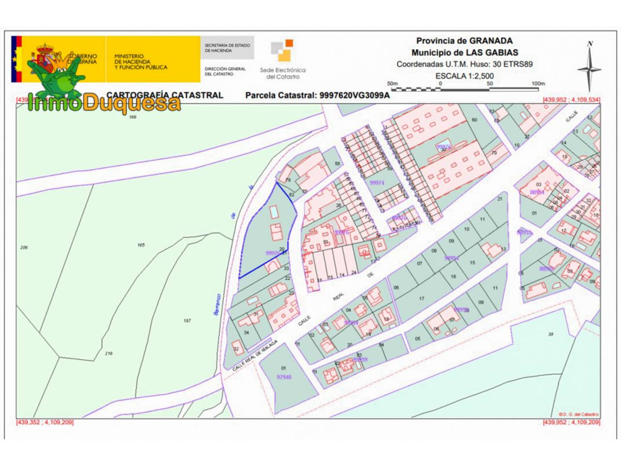Viewport: 621px width, 466px height.
Task: Click the Parcela Catastral reference text
Action: click(317, 95)
